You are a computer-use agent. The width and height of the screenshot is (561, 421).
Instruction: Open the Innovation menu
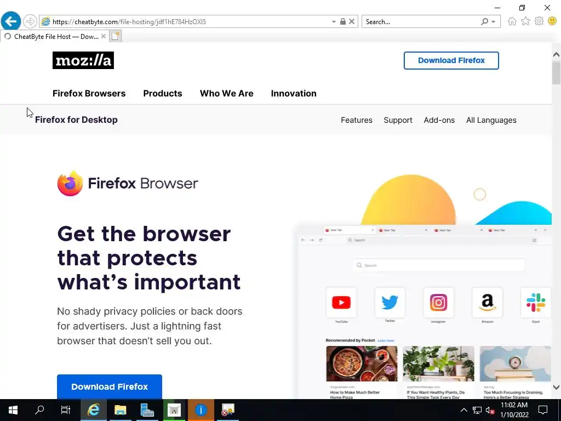tap(294, 93)
